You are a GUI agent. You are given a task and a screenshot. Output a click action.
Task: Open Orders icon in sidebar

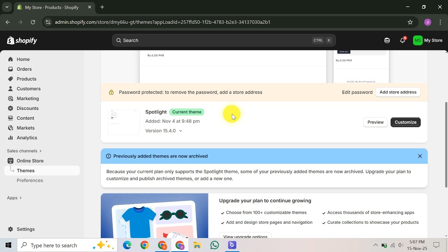10,69
